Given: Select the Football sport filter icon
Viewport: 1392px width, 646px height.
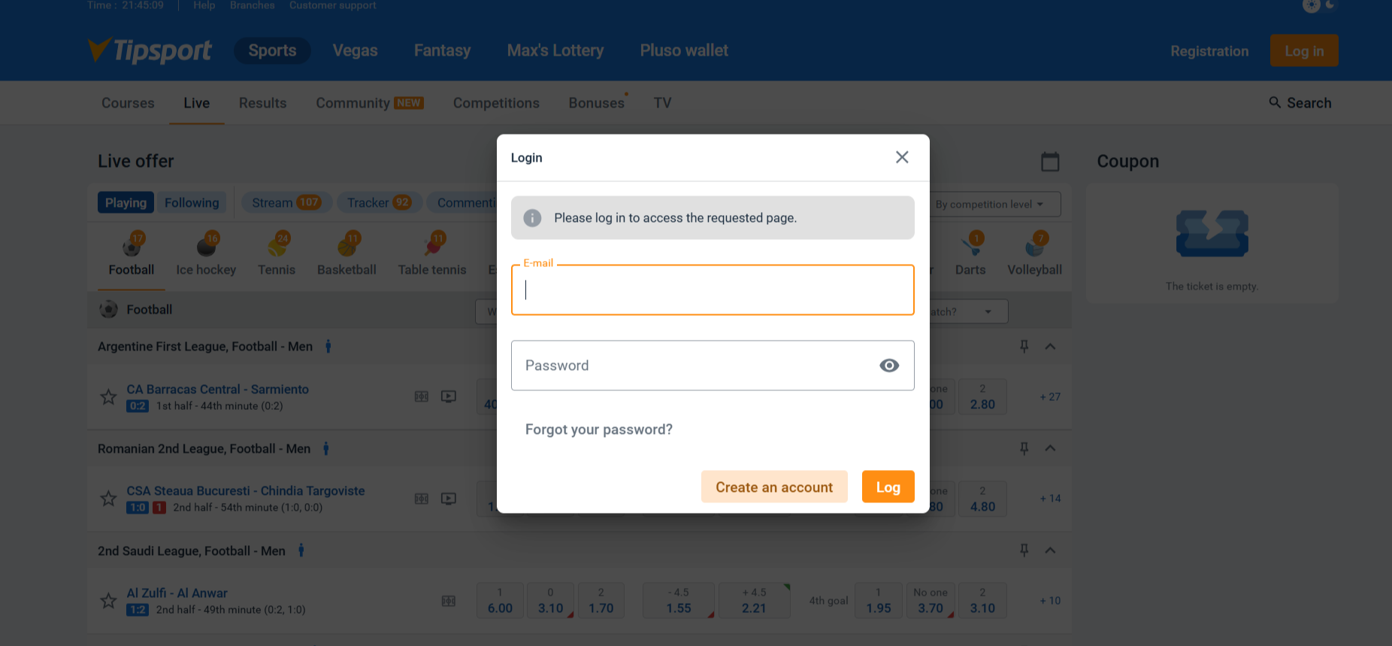Looking at the screenshot, I should (x=131, y=248).
